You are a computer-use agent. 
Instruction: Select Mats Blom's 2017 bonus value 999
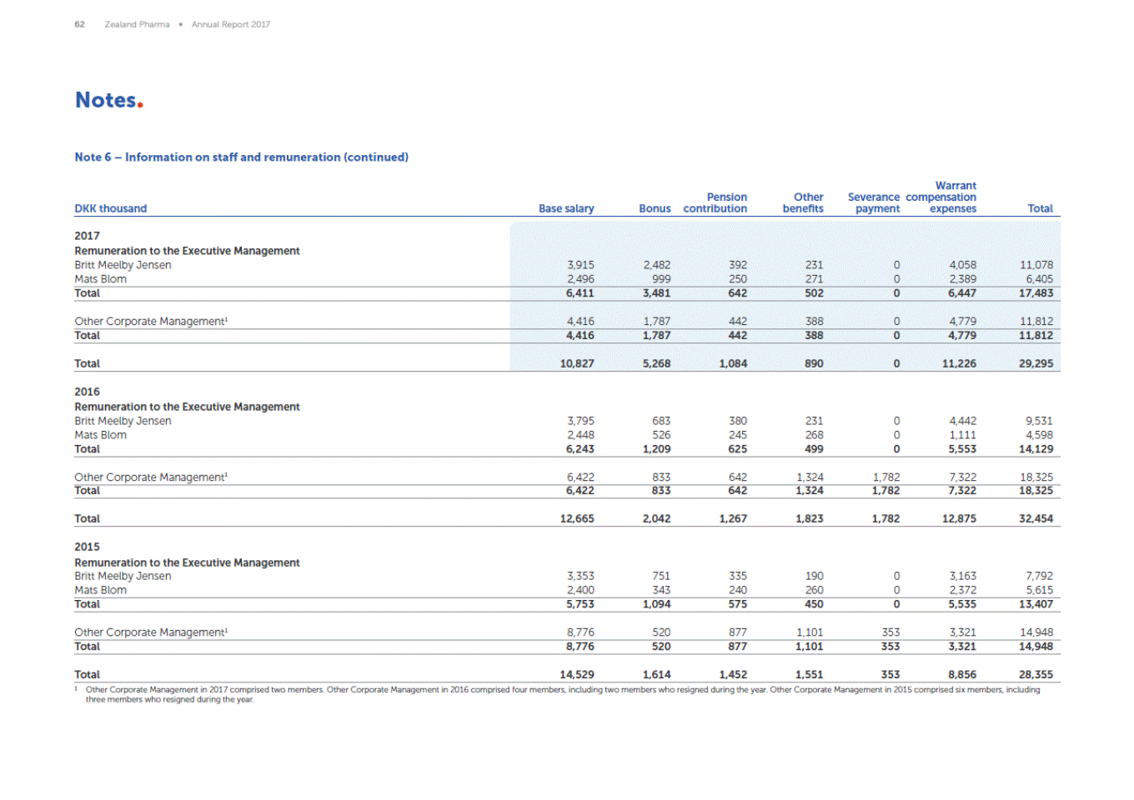(x=661, y=279)
